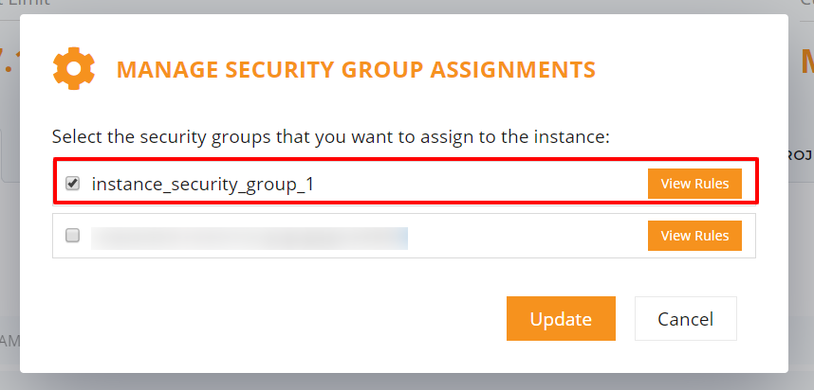814x390 pixels.
Task: Click the 'AM' text behind dialog's lower left
Action: [x=9, y=340]
